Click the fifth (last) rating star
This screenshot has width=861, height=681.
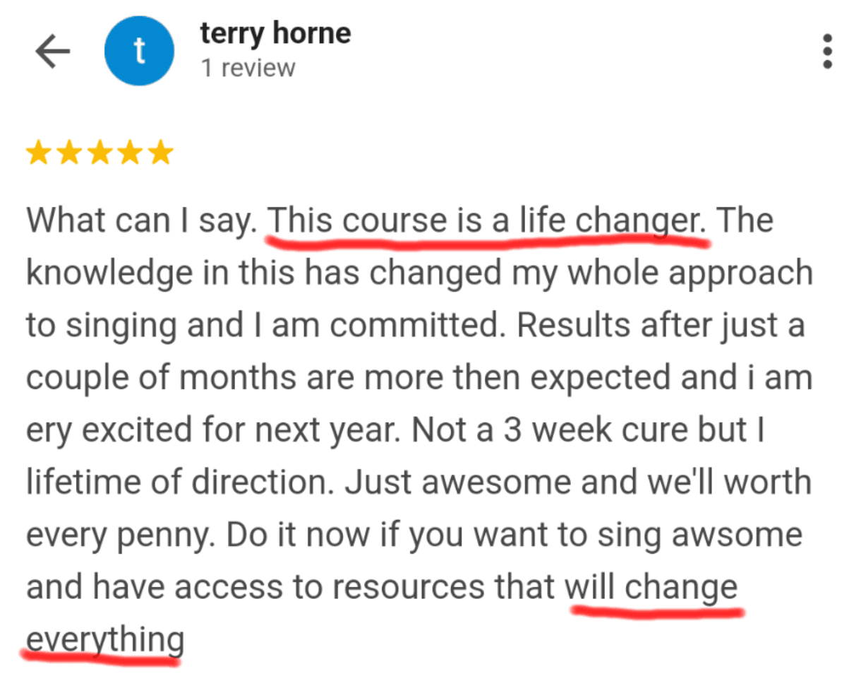(x=162, y=153)
